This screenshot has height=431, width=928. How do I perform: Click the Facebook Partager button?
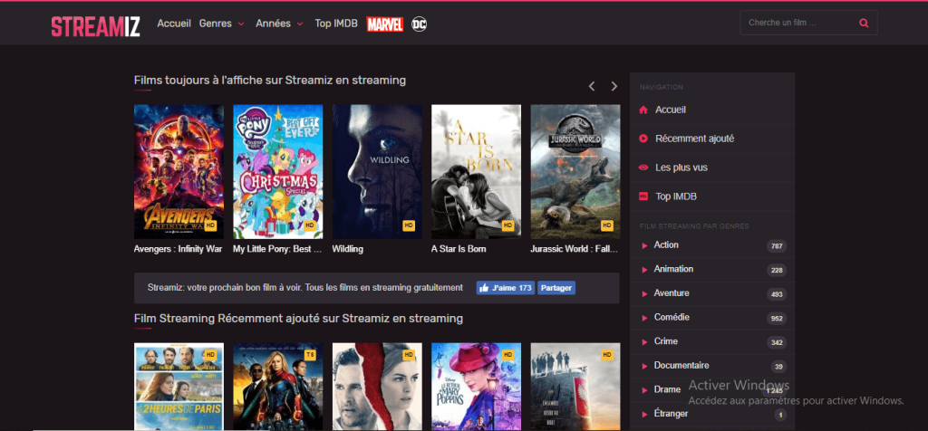[556, 288]
